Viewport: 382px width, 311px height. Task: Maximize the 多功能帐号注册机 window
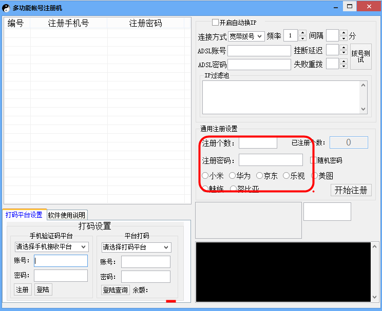(350, 6)
